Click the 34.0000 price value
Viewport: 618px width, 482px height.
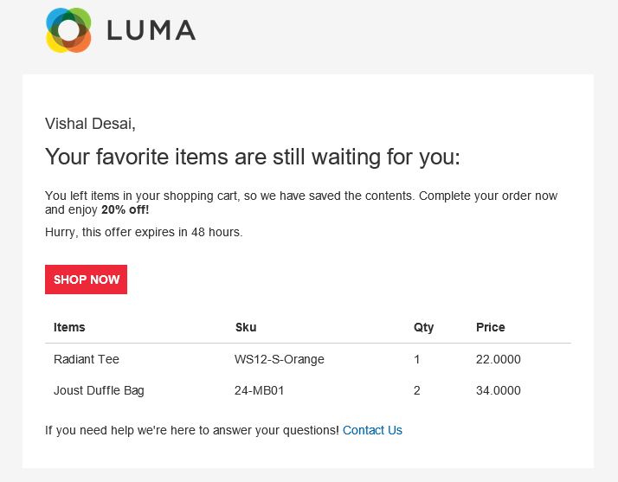click(498, 390)
